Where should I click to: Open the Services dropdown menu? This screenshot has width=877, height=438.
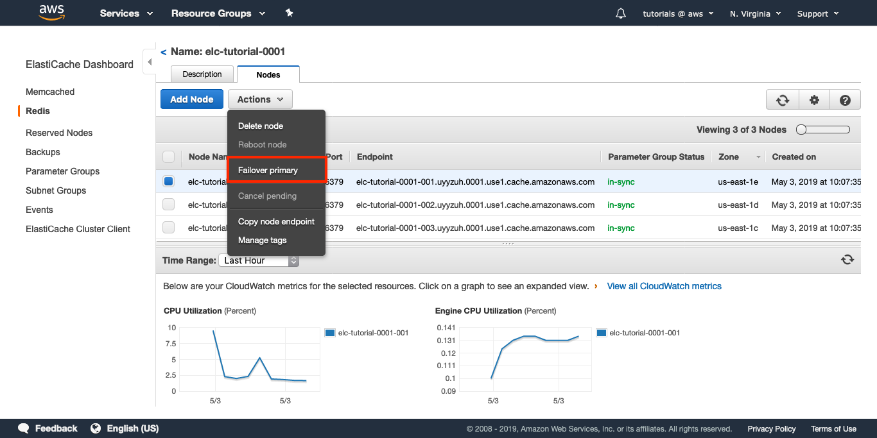point(126,13)
